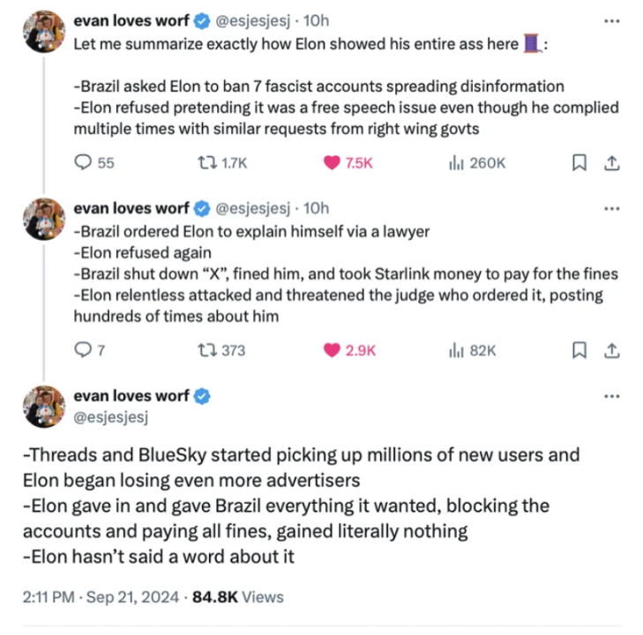The width and height of the screenshot is (643, 635).
Task: Unlike the second tweet with 2.9K likes
Action: point(333,350)
